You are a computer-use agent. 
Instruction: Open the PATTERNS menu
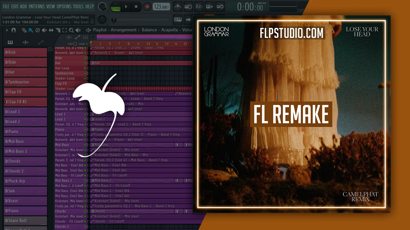click(x=37, y=6)
